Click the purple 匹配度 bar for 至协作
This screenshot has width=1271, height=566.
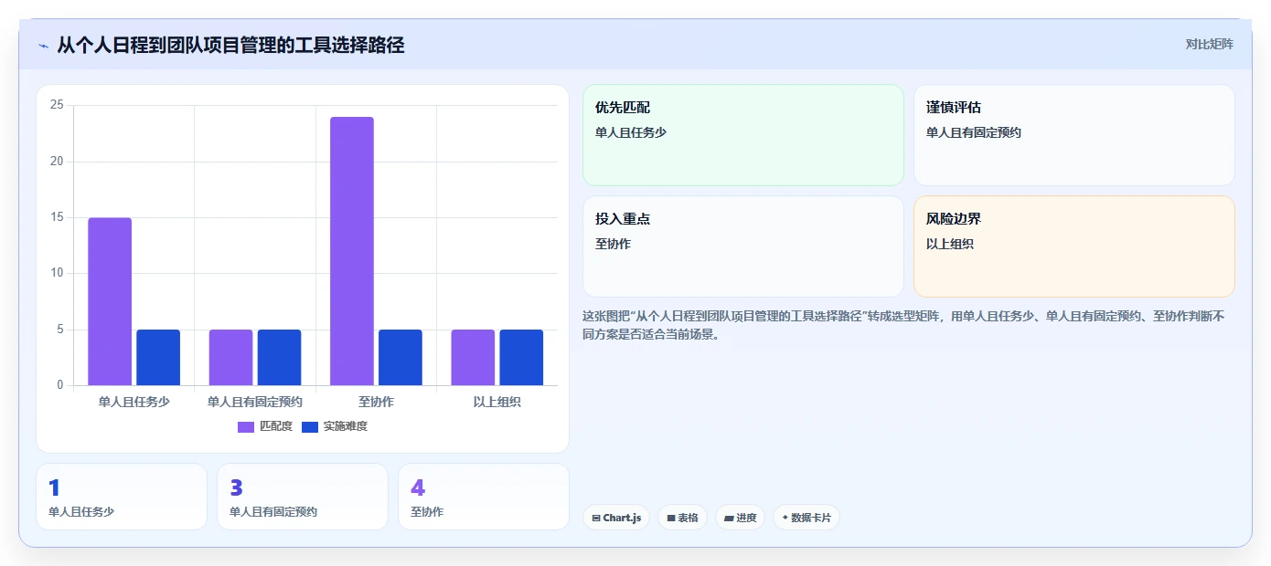352,251
